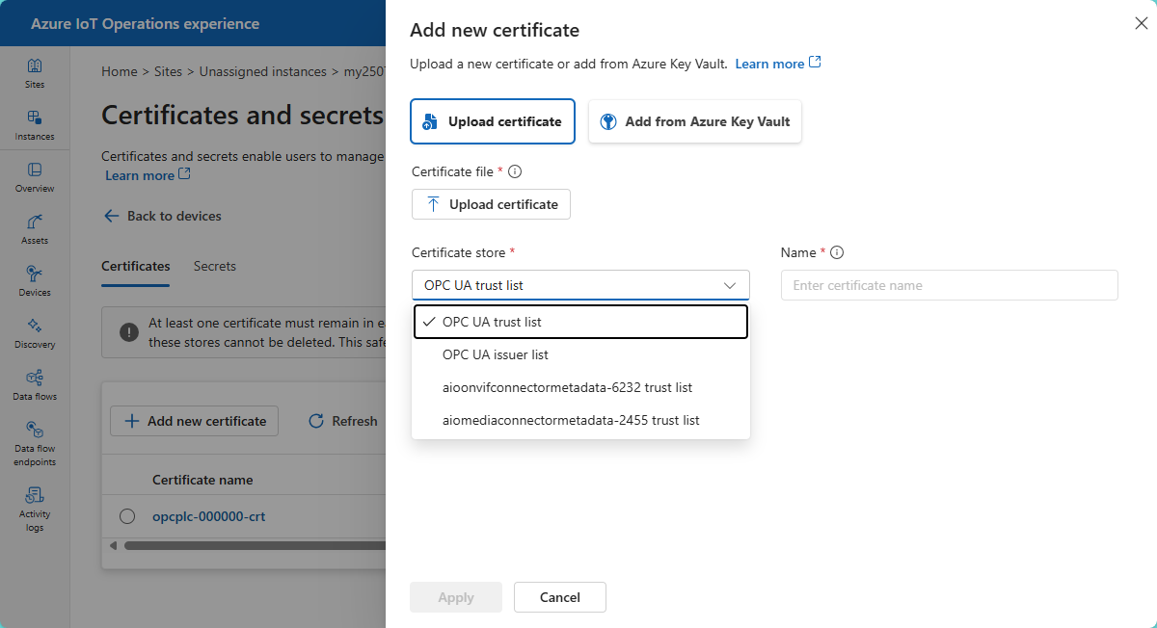Select the Certificates tab
Viewport: 1157px width, 628px height.
point(135,266)
